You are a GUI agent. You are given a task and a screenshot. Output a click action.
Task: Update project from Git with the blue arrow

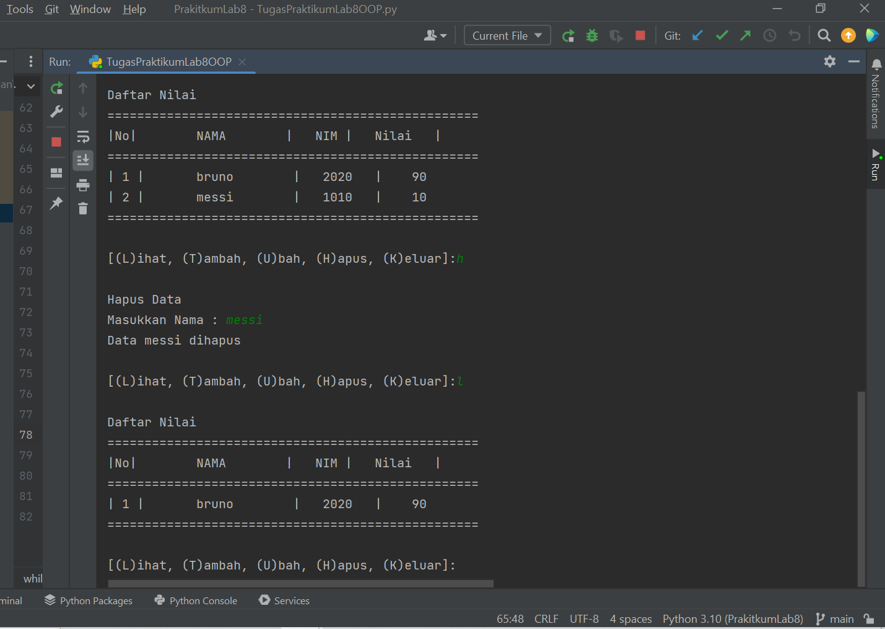(x=697, y=35)
